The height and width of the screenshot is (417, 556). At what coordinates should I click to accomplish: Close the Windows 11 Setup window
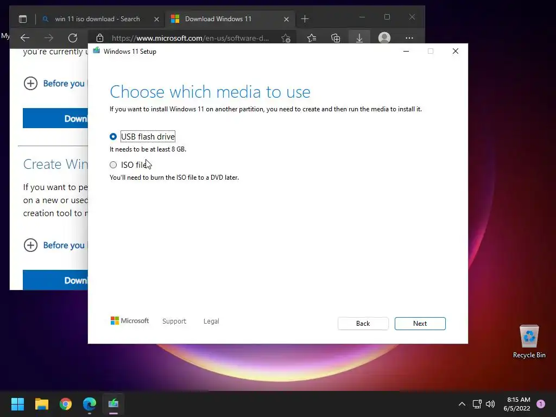456,52
